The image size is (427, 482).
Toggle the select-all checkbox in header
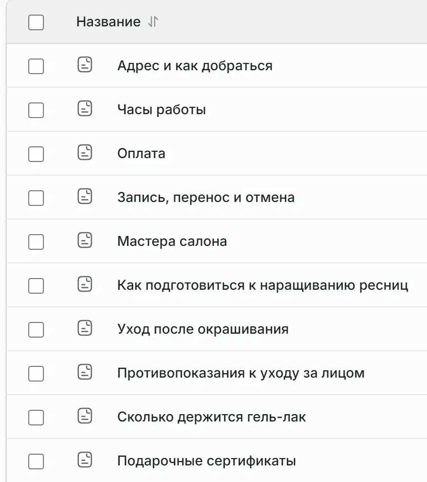pos(36,22)
